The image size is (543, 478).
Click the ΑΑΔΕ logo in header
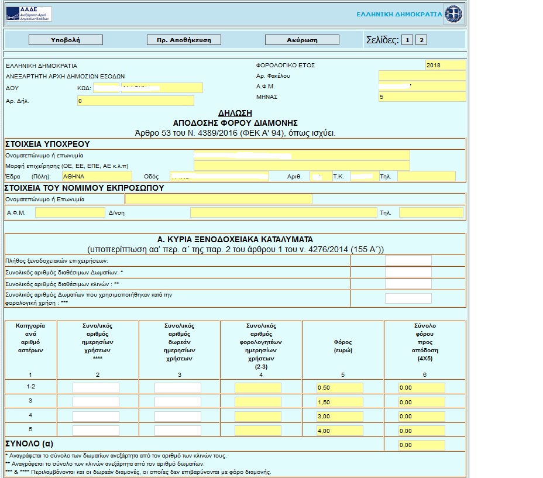[29, 14]
